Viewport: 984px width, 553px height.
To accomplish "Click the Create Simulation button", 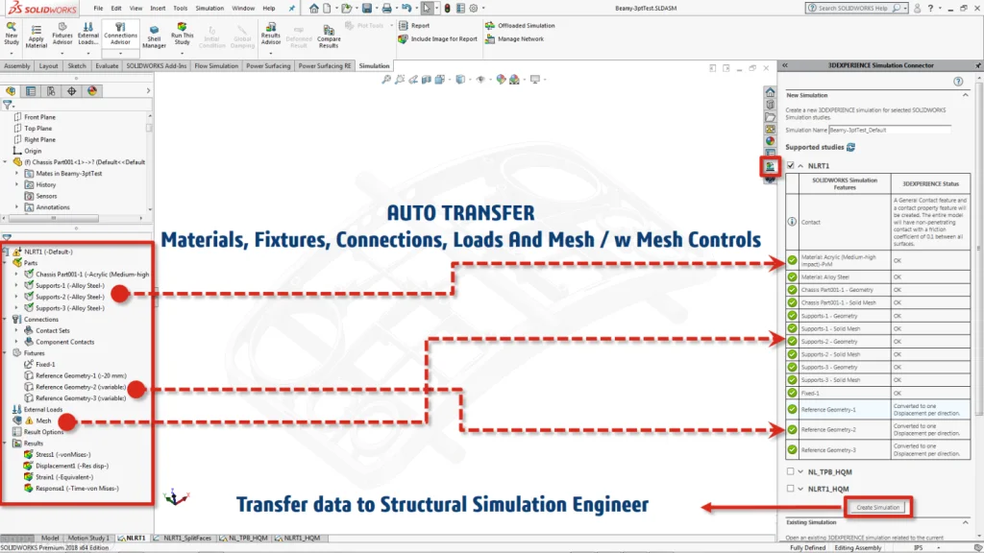I will (877, 507).
